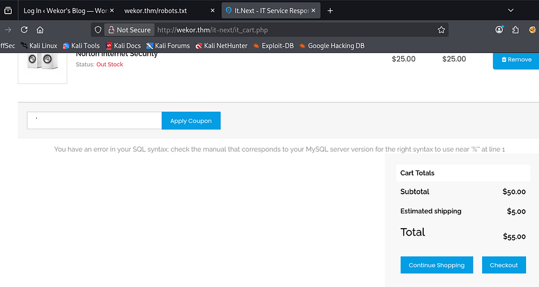Click into the coupon code input field

tap(94, 121)
